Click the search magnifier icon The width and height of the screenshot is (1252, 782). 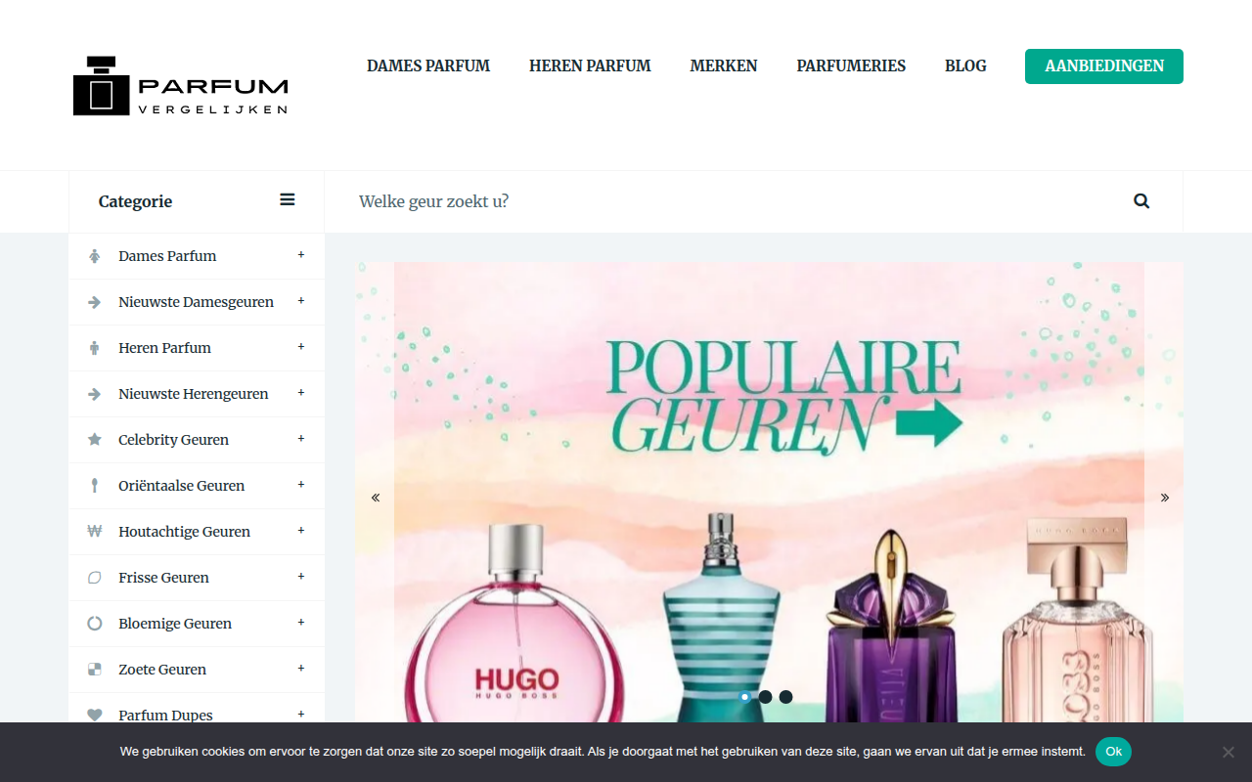(x=1141, y=201)
